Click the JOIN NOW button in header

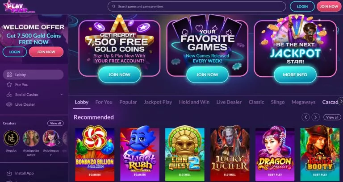[x=329, y=7]
